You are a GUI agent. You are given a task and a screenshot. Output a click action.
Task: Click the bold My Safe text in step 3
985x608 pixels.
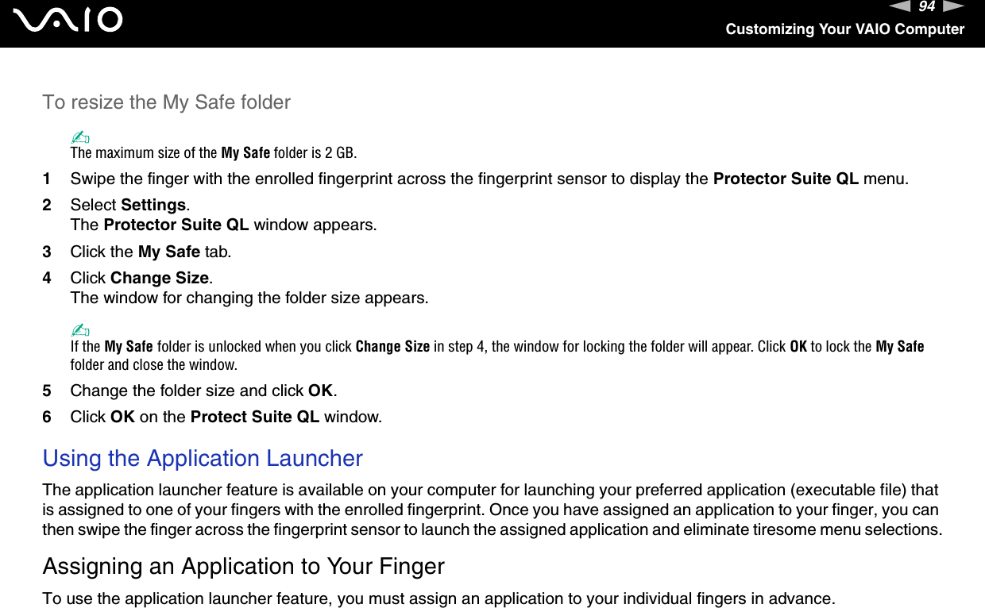[x=169, y=252]
